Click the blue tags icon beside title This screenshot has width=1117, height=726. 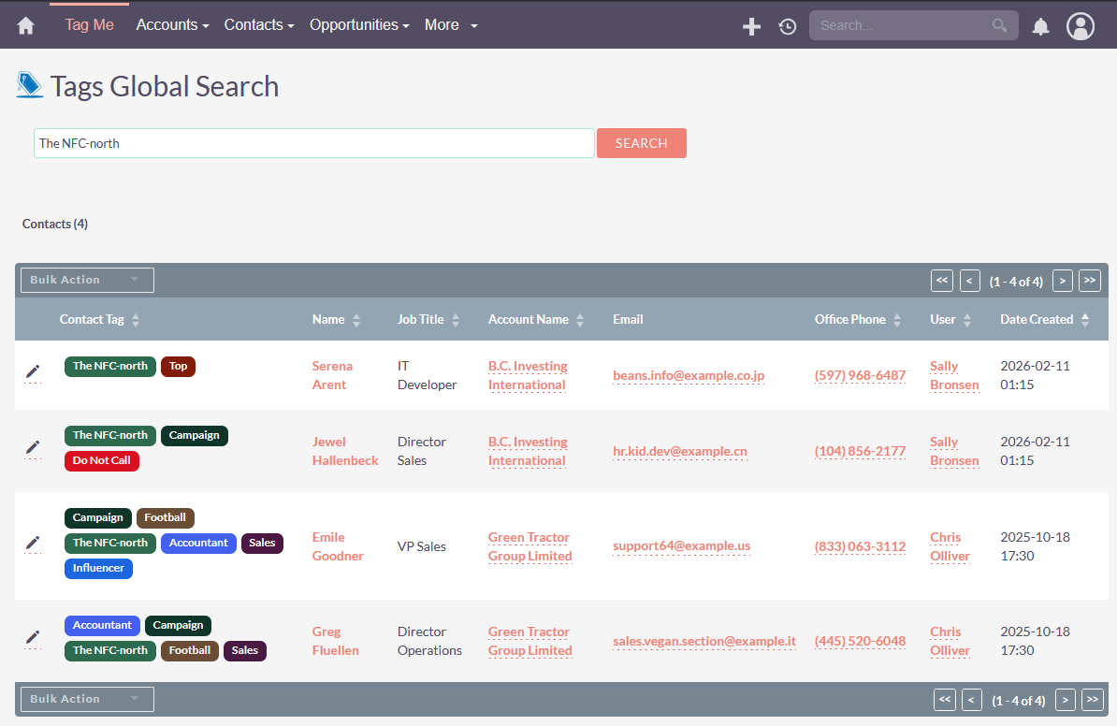coord(29,85)
